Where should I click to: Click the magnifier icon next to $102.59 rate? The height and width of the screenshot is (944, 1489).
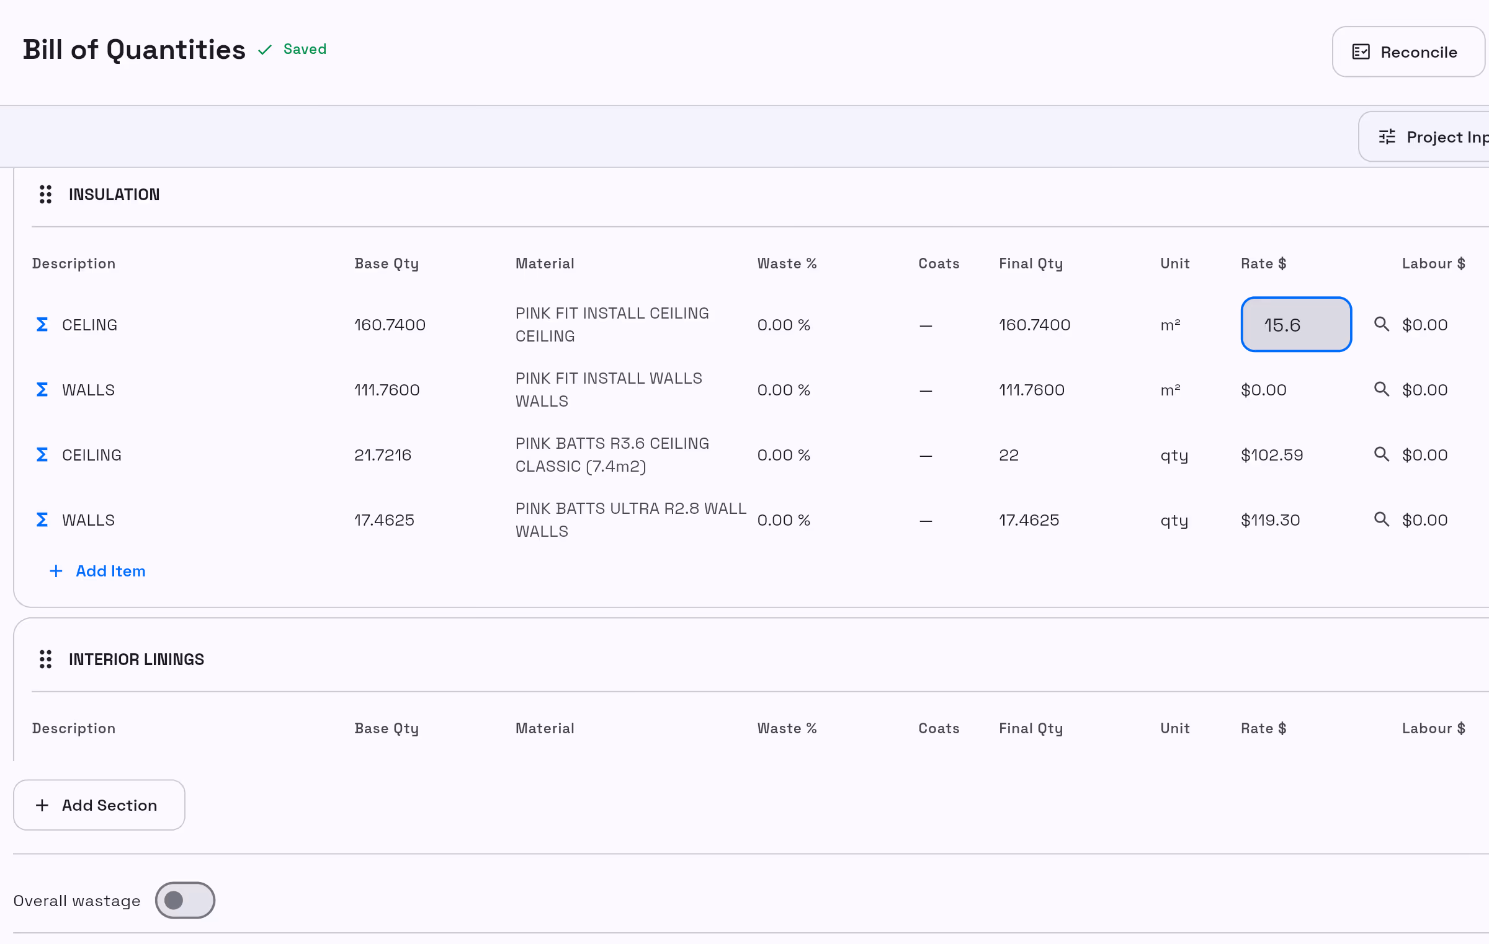pos(1381,454)
